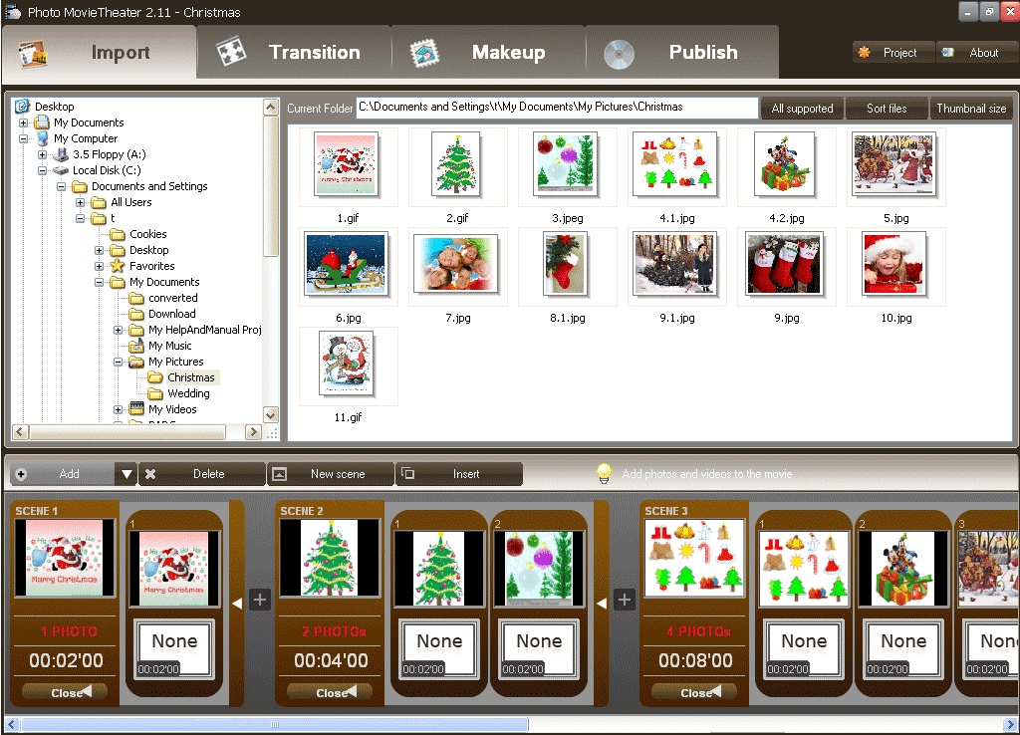Select the 5.jpg thumbnail
The height and width of the screenshot is (735, 1020).
point(895,167)
